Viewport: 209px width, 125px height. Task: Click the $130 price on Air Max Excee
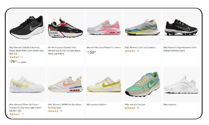coord(91,52)
